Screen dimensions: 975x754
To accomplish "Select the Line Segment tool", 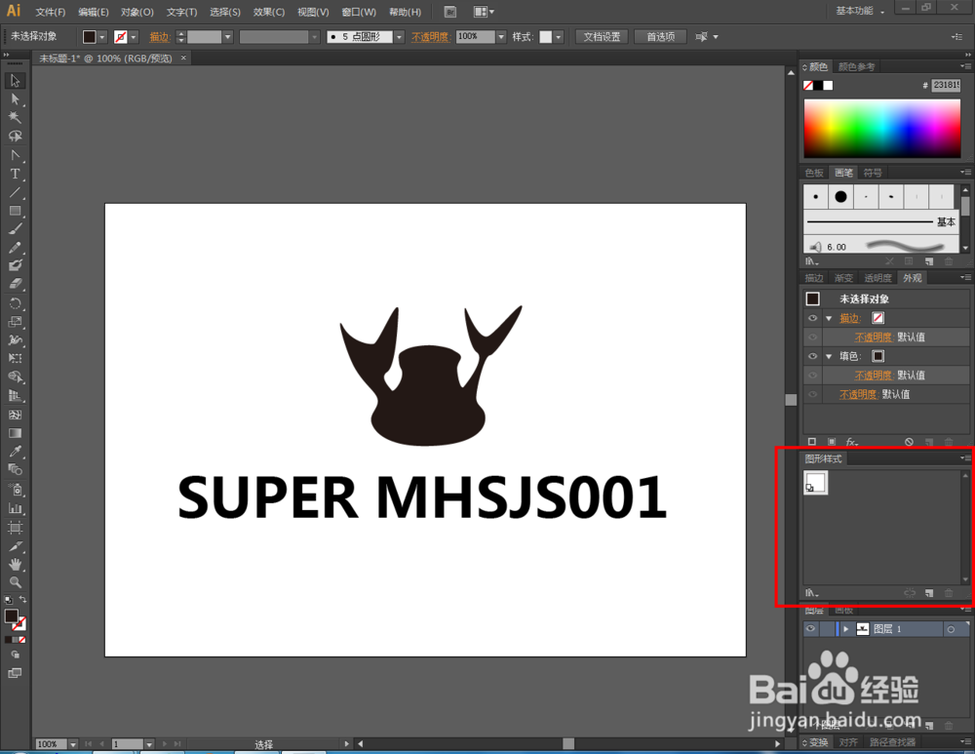I will click(15, 192).
